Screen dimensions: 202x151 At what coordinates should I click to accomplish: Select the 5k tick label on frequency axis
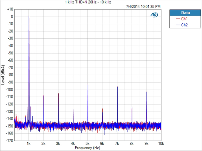(x=88, y=144)
